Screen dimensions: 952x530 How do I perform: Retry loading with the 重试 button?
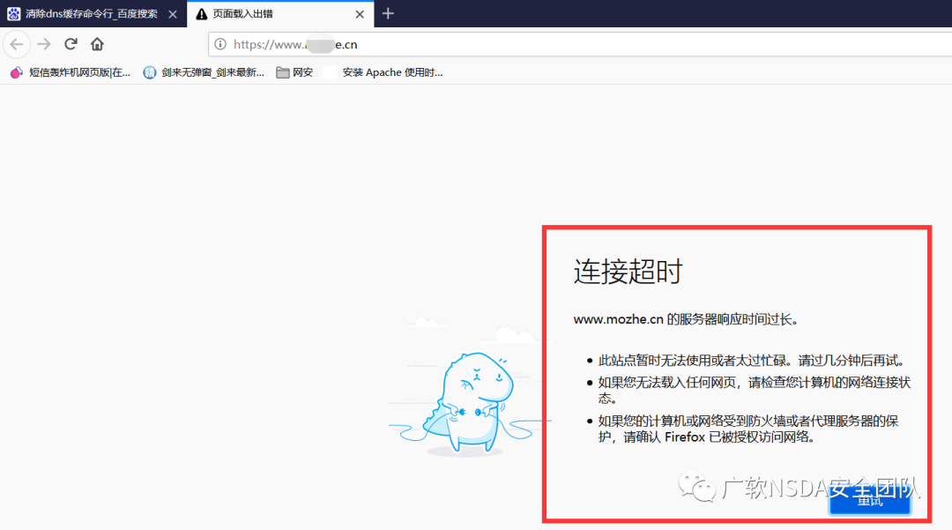click(869, 500)
